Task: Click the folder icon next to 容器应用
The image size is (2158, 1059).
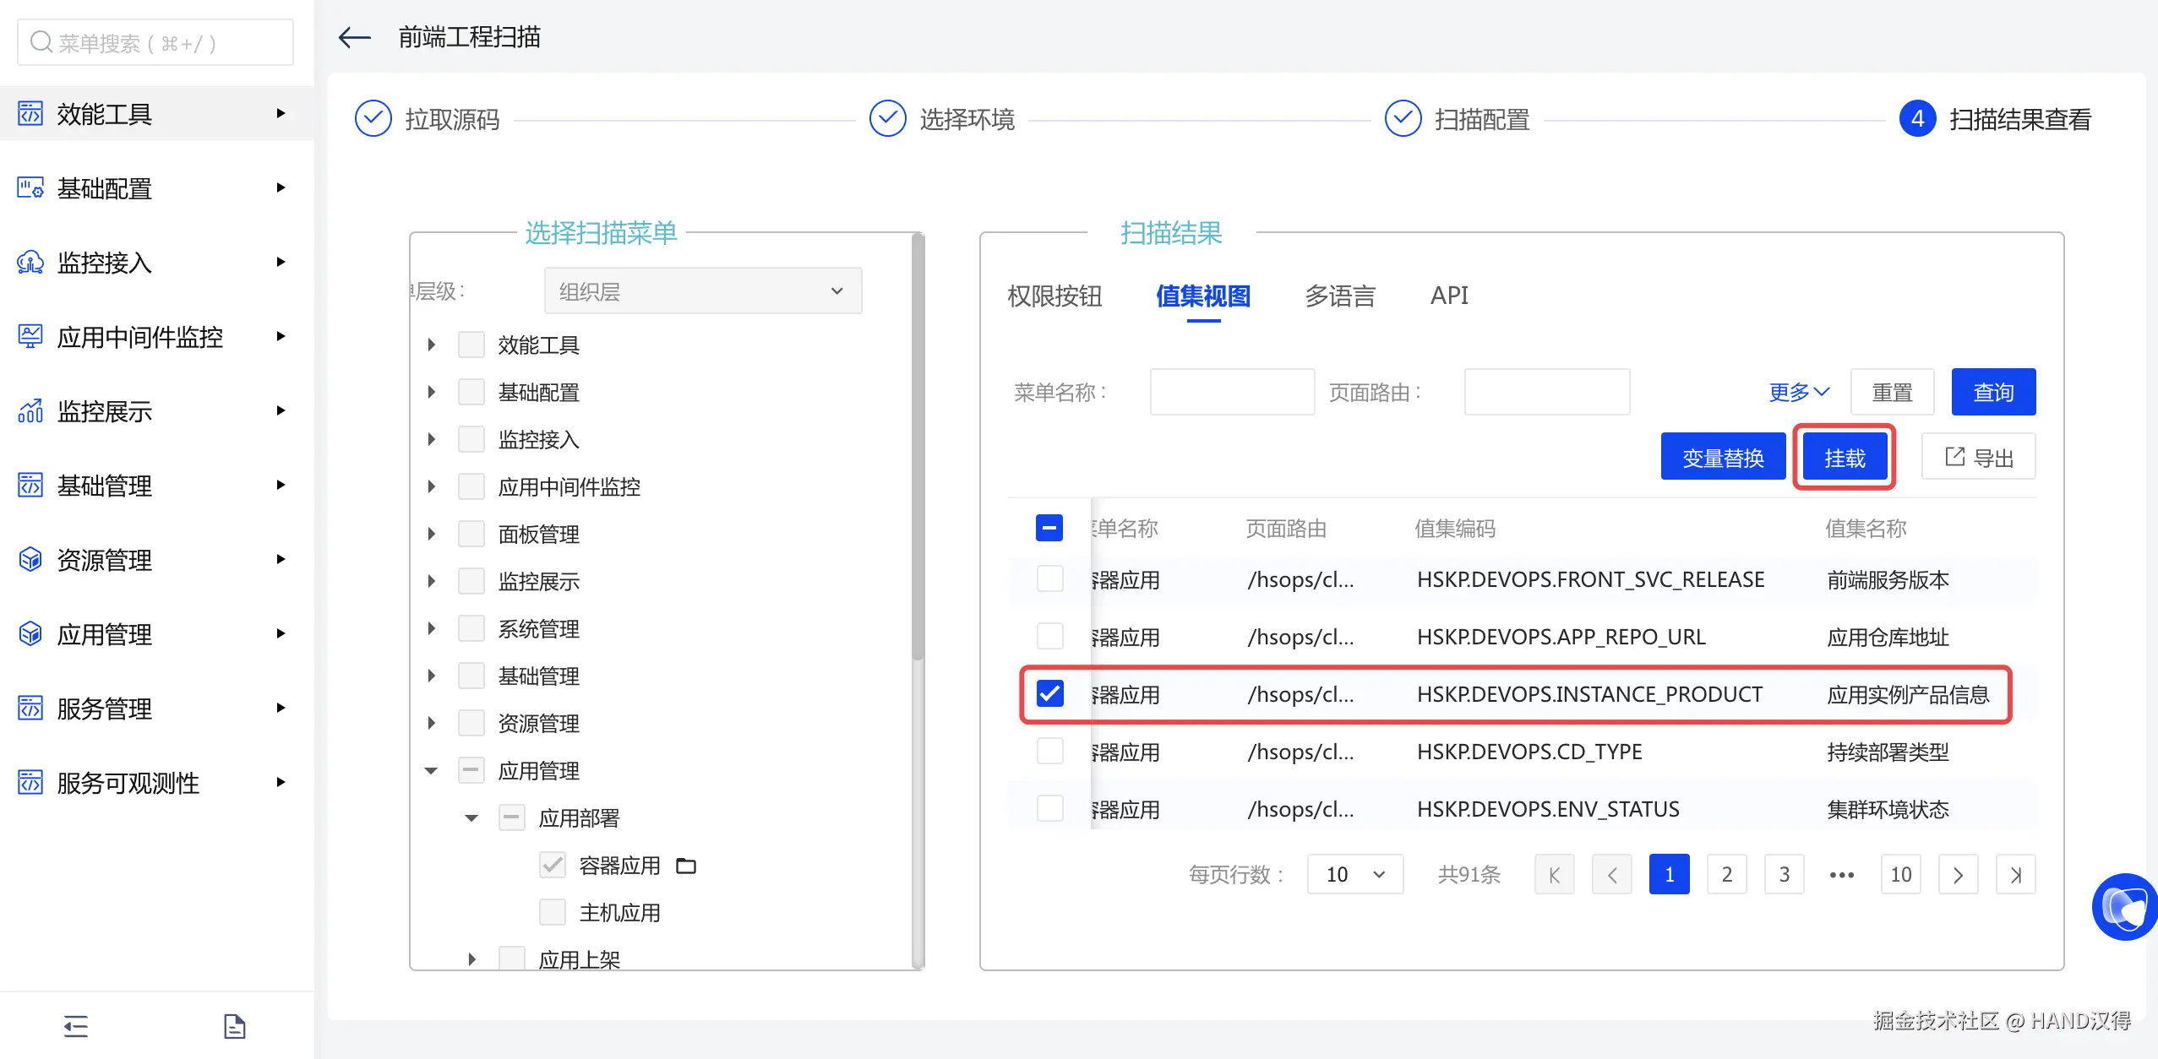Action: point(686,866)
